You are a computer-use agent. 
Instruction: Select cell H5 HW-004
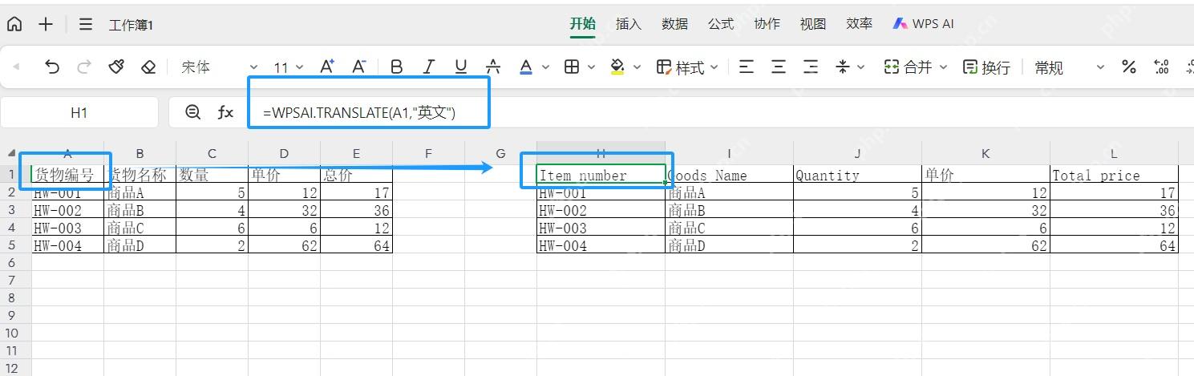[x=601, y=245]
